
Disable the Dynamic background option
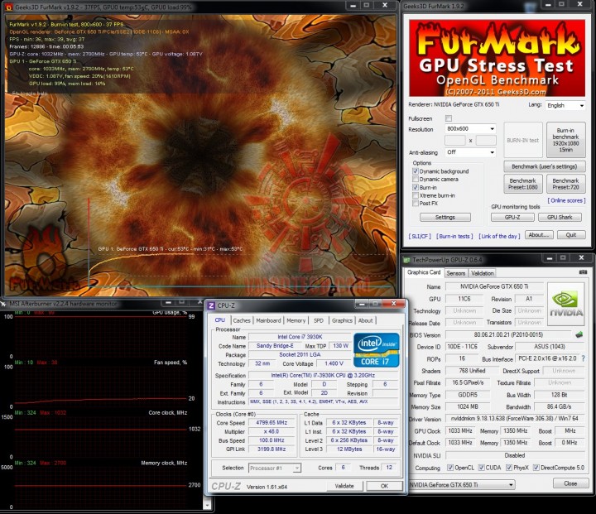coord(416,171)
